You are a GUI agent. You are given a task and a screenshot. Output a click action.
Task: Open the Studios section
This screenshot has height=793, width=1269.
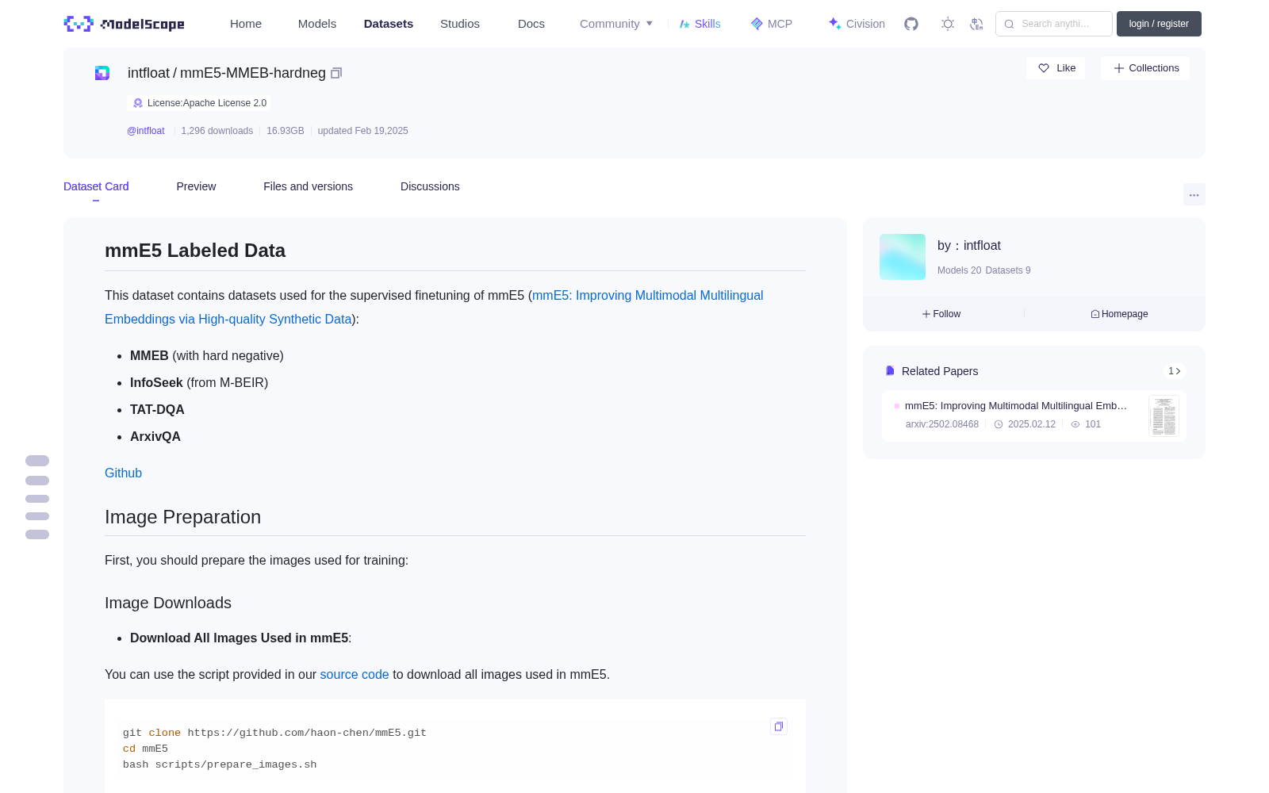[x=460, y=24]
